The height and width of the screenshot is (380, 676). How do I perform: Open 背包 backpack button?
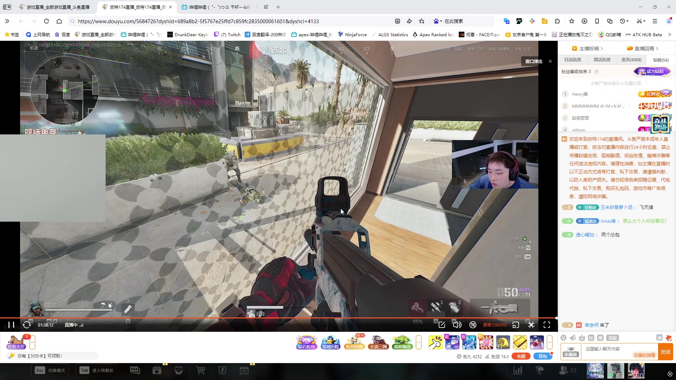(x=543, y=356)
